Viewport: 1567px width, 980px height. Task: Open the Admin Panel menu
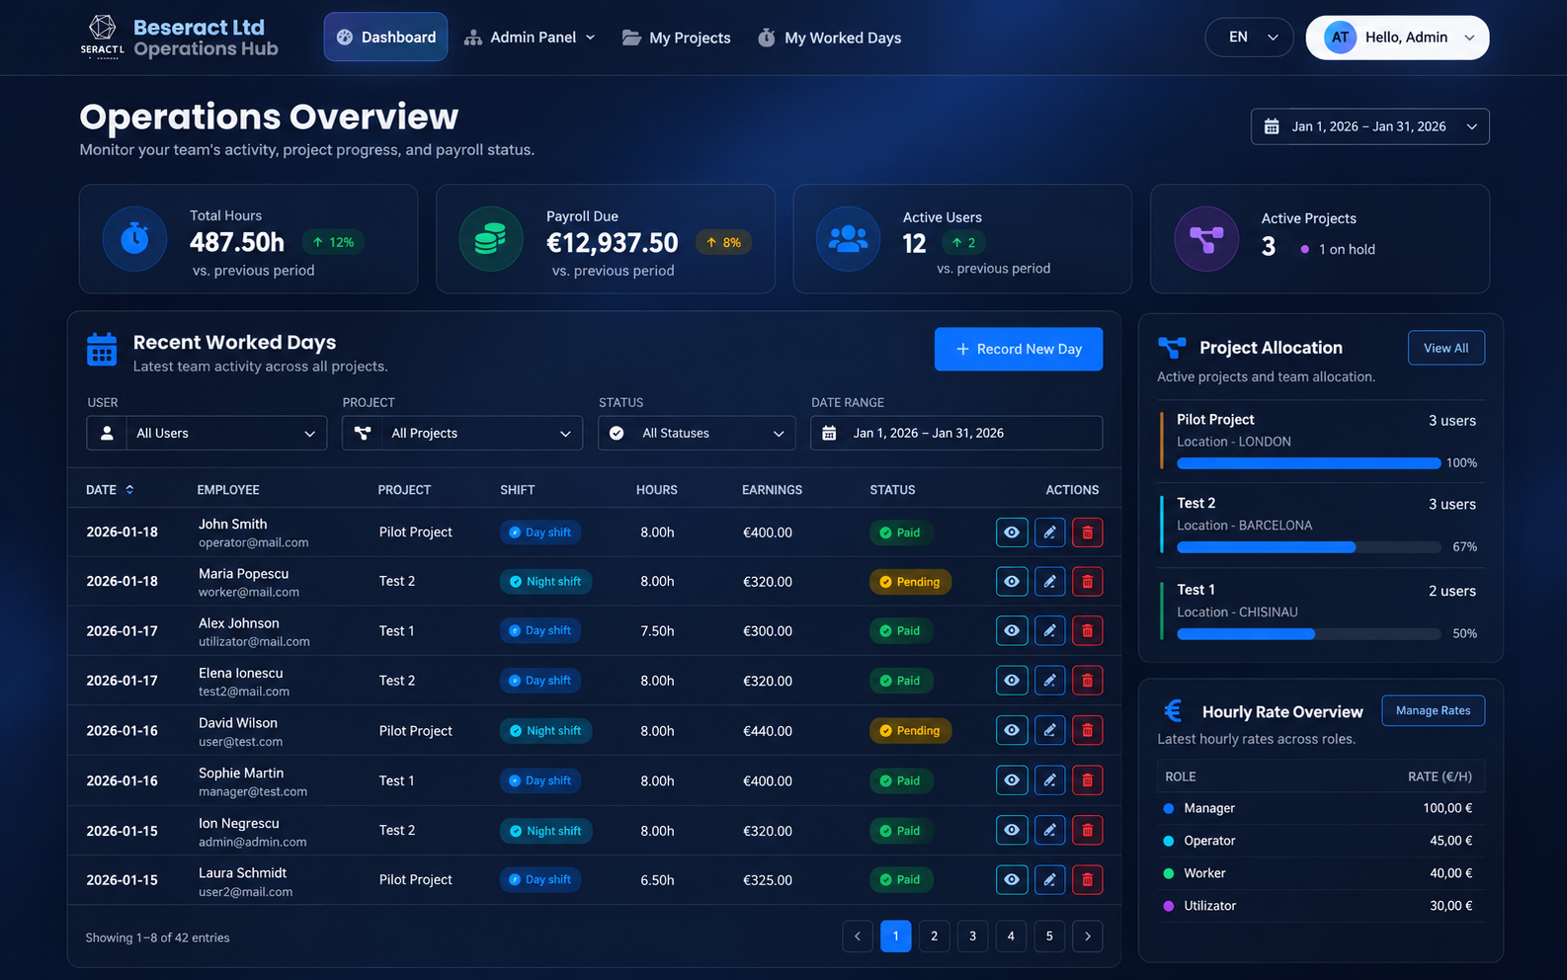[530, 38]
